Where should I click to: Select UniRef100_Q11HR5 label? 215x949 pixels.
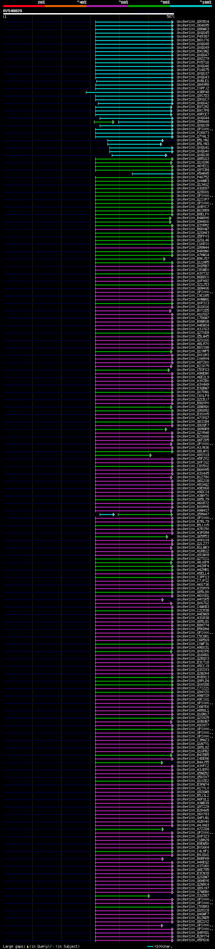click(x=193, y=263)
